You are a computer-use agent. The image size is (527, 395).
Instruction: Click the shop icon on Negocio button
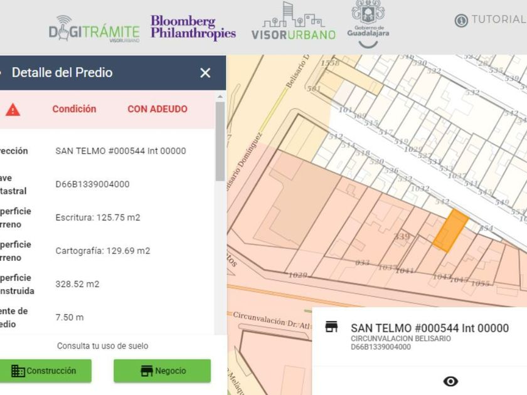147,371
